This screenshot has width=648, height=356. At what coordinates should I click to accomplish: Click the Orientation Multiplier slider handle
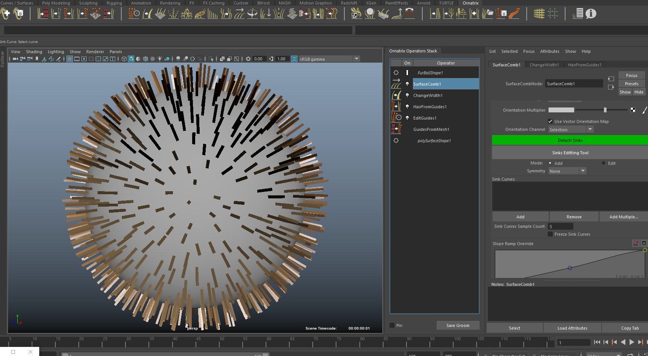[x=605, y=110]
